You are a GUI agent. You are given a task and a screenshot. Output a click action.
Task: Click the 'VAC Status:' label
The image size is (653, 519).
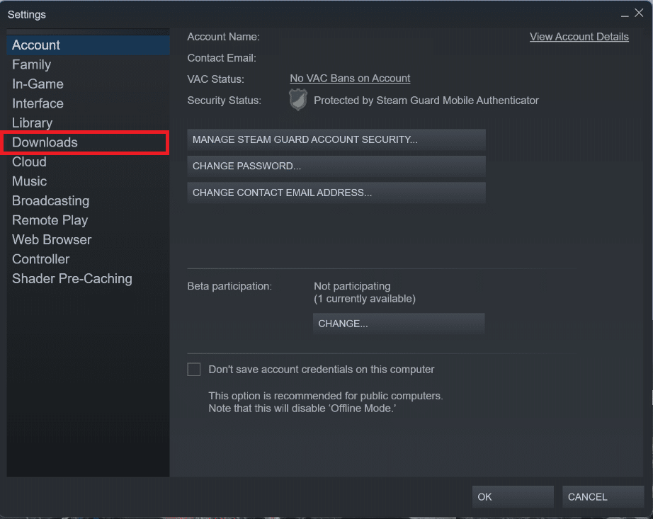coord(216,79)
